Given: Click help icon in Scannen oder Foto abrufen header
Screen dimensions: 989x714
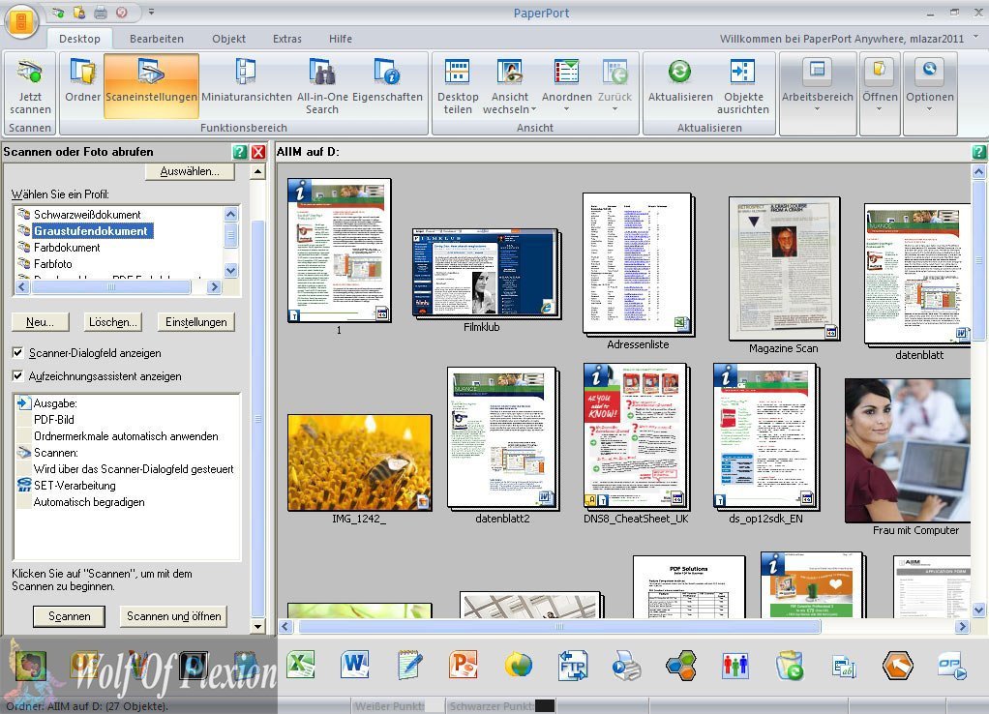Looking at the screenshot, I should pos(240,151).
